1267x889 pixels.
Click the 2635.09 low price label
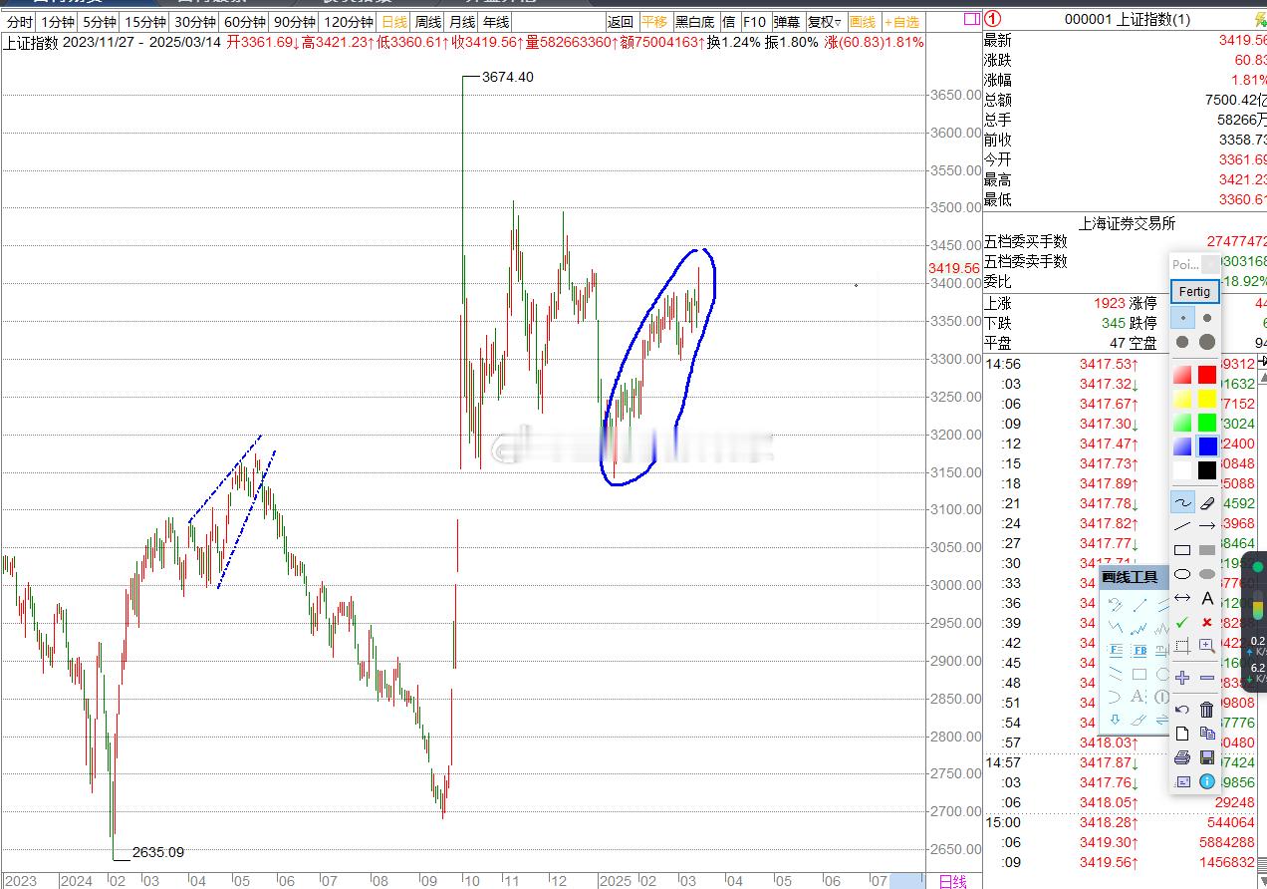pos(157,852)
